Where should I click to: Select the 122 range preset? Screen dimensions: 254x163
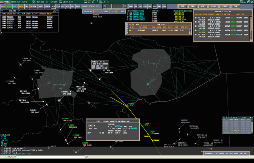point(155,7)
